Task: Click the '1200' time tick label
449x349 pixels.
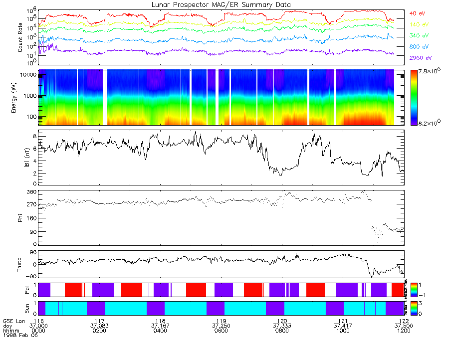Action: [x=404, y=331]
